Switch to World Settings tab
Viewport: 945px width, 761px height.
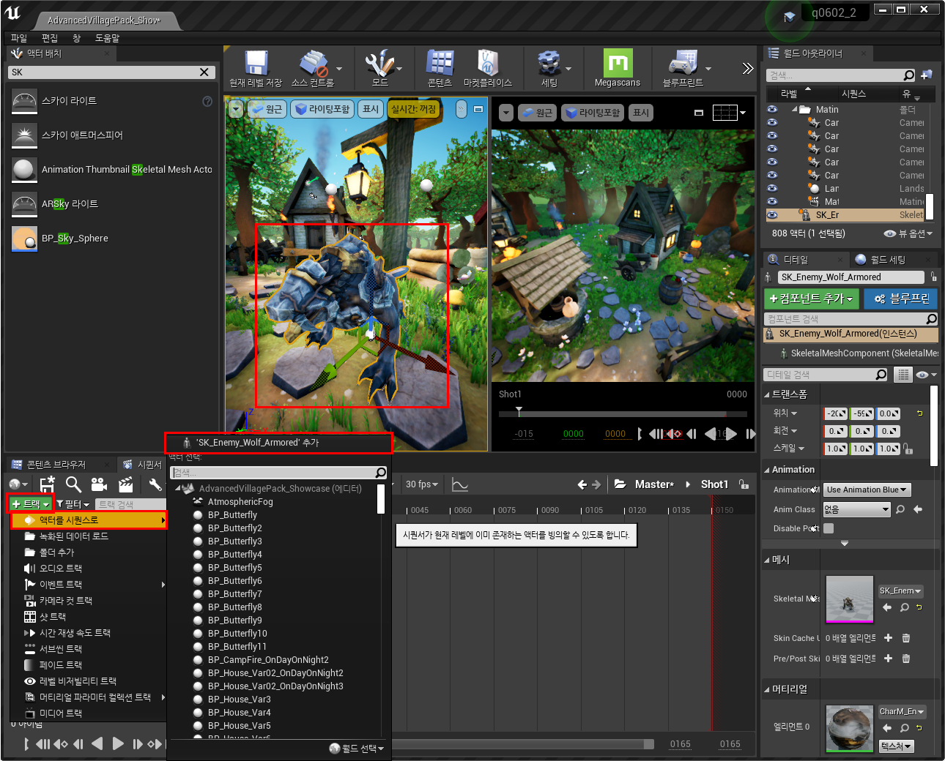887,260
